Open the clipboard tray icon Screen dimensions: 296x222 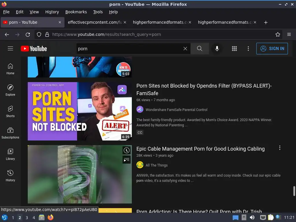coord(271,217)
